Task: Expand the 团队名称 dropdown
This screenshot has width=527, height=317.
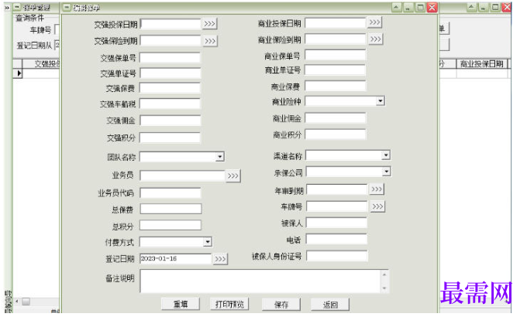Action: point(220,156)
